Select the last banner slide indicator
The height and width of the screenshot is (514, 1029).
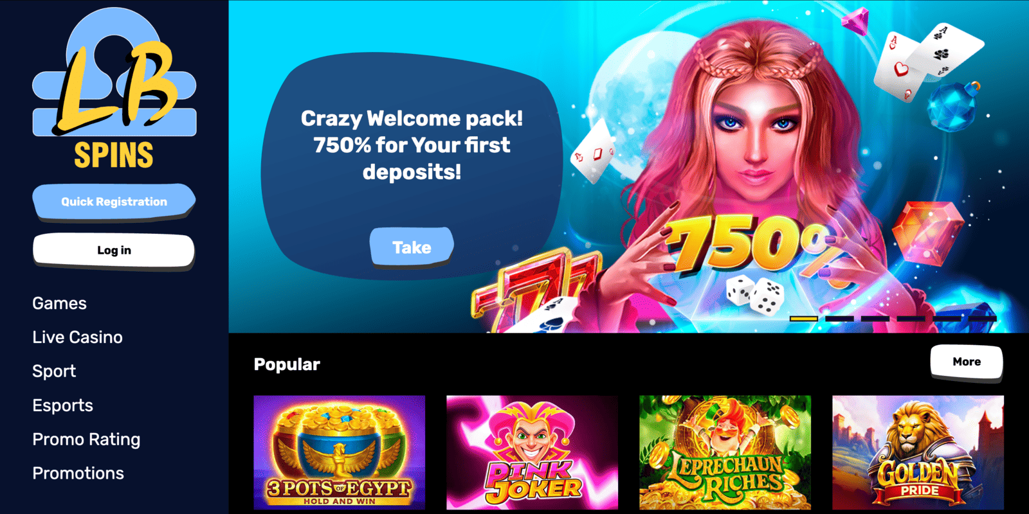pos(983,319)
